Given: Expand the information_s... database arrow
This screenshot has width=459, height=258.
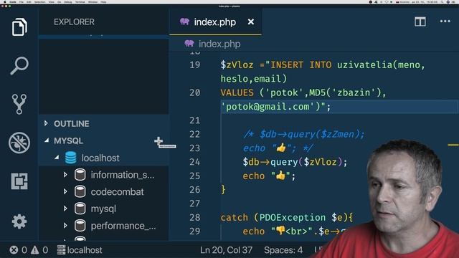Looking at the screenshot, I should [x=65, y=175].
